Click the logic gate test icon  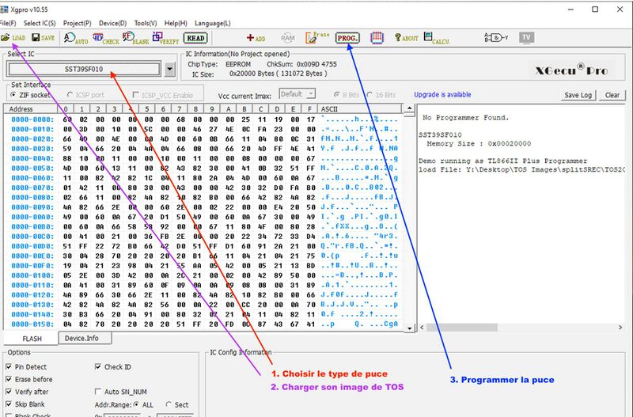pos(496,38)
